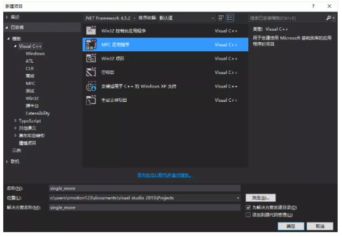Click the 解决方案名称 input field
The height and width of the screenshot is (237, 342).
[145, 207]
